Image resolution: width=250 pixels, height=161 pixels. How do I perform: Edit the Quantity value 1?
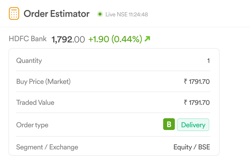[208, 61]
